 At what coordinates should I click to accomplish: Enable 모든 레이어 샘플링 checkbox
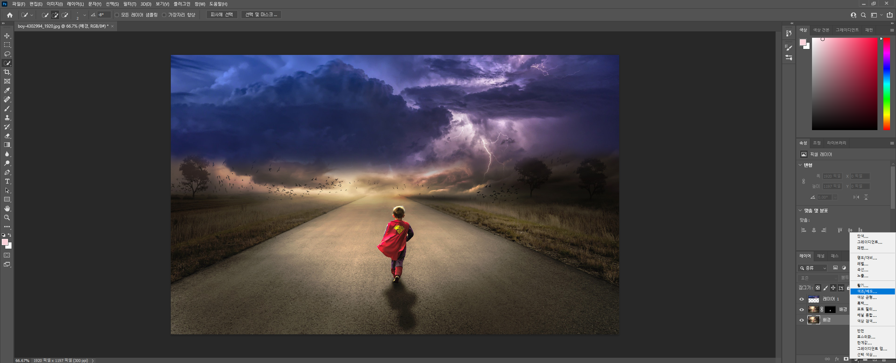[117, 15]
